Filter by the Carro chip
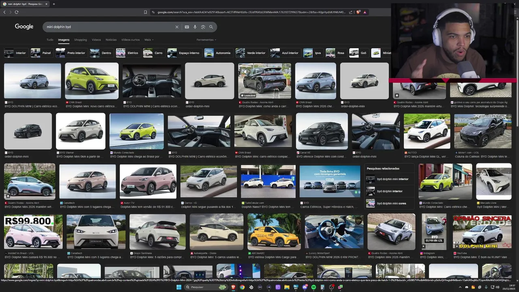The image size is (519, 292). point(153,53)
